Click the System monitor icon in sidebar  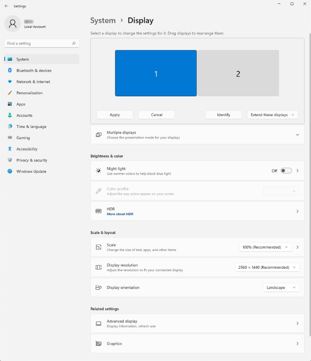tap(10, 59)
